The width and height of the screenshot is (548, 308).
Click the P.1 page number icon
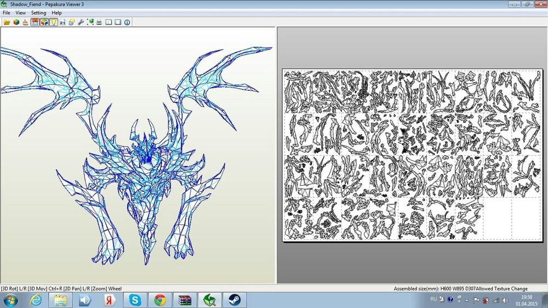coord(62,22)
